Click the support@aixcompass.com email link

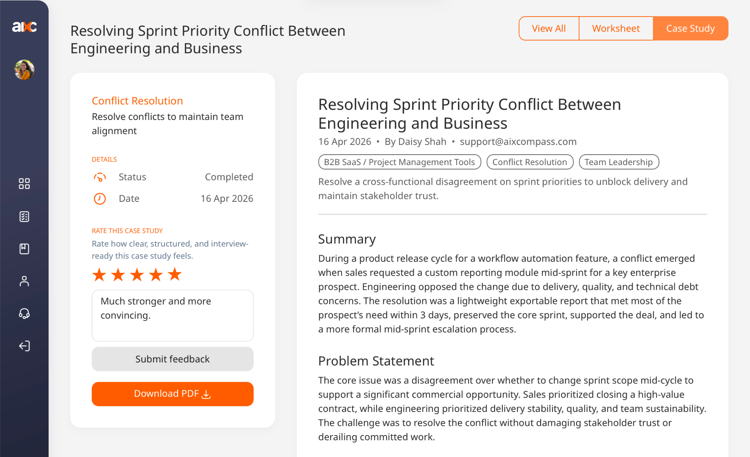(x=518, y=142)
